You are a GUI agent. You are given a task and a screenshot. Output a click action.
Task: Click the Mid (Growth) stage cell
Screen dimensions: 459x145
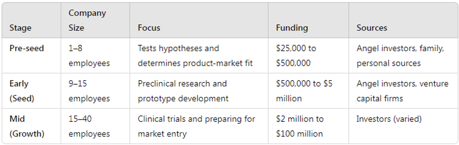27,126
